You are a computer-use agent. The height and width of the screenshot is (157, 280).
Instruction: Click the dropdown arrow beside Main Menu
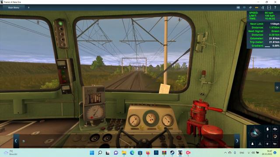click(28, 8)
